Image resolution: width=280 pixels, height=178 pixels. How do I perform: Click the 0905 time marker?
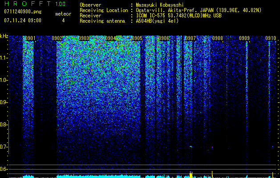[x=137, y=38]
